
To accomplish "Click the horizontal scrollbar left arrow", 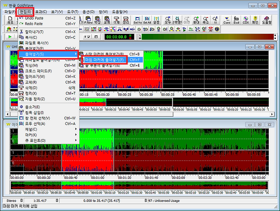I will [x=7, y=114].
